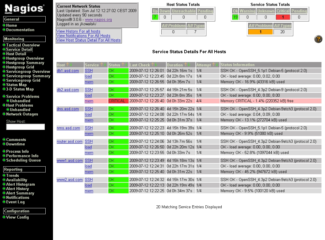Click the green Ok services count 19
This screenshot has width=325, height=240.
[x=235, y=17]
